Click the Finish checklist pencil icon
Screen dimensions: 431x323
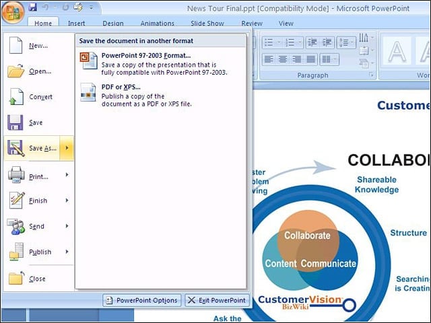16,201
